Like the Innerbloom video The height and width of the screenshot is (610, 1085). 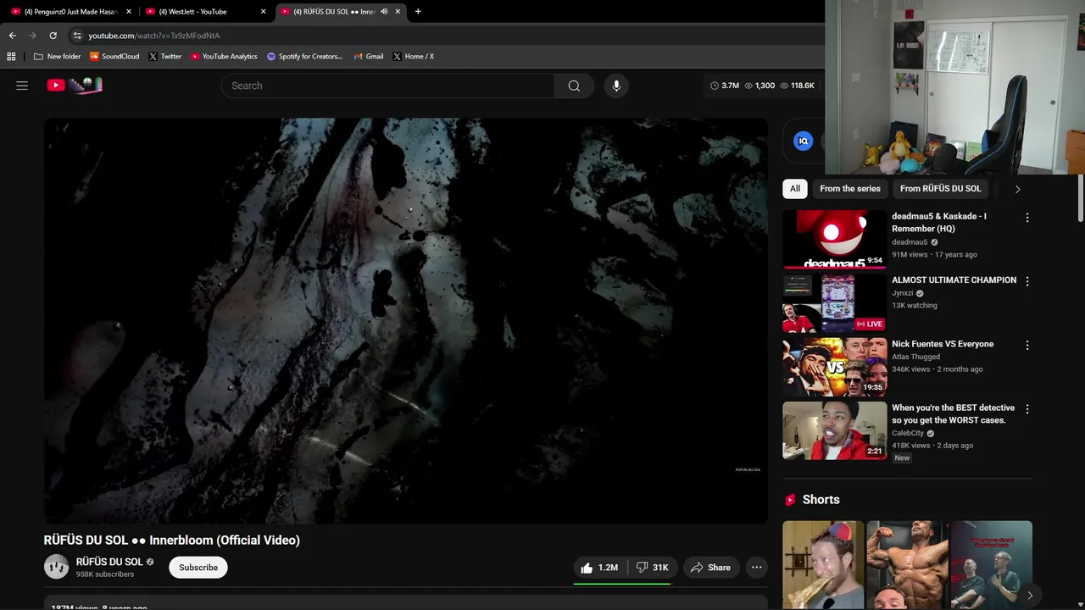click(599, 568)
